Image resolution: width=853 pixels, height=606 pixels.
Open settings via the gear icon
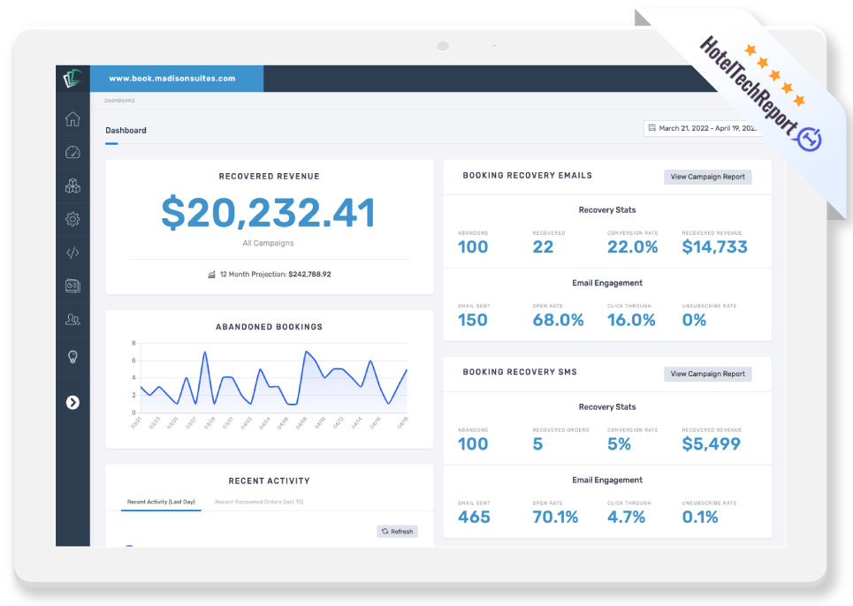72,219
